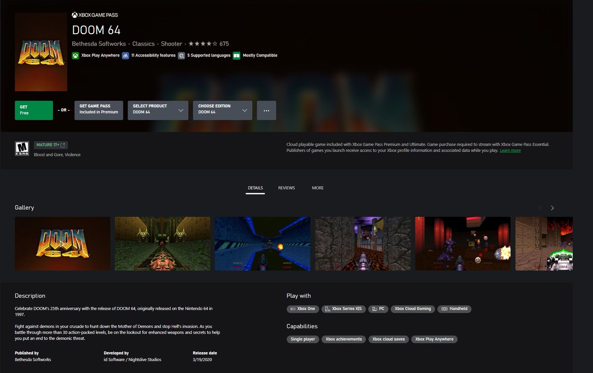The height and width of the screenshot is (373, 593).
Task: Open the green temple corridor gallery screenshot
Action: coord(163,243)
